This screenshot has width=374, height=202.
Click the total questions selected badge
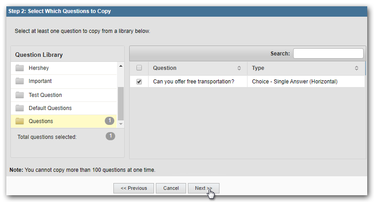(x=110, y=136)
